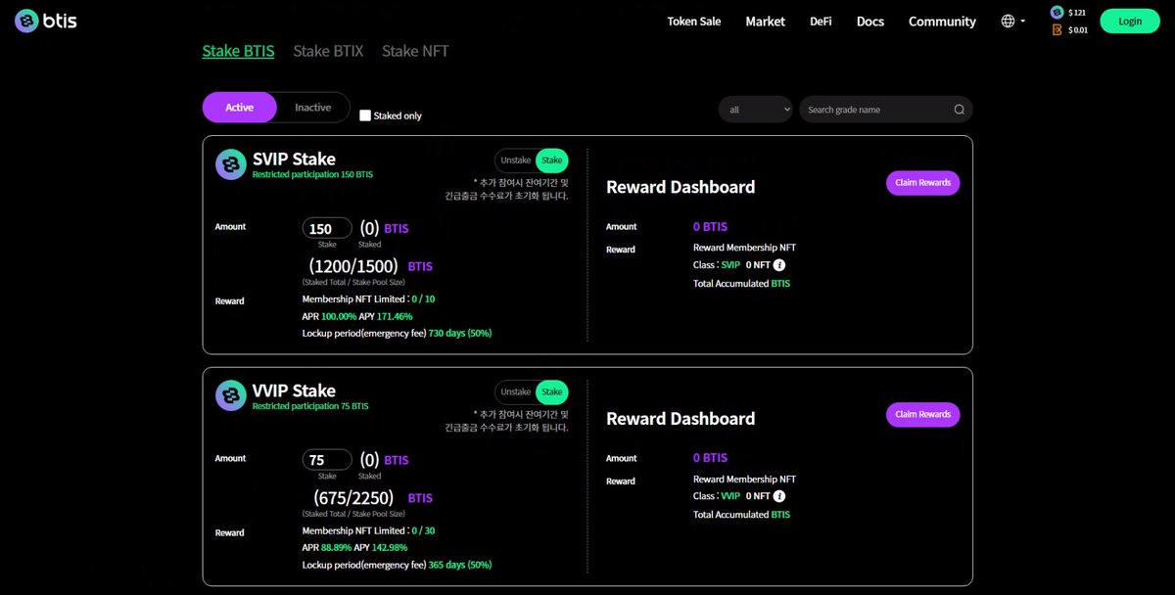Image resolution: width=1175 pixels, height=595 pixels.
Task: Click 'Membership NFT Limited : 0 / 30'
Action: tap(369, 530)
